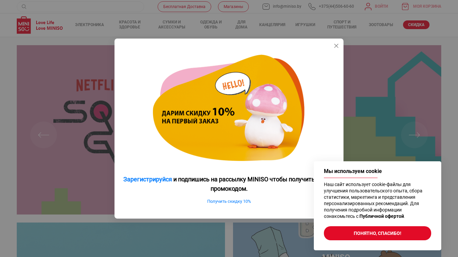458x257 pixels.
Task: Click the Бесплатная Доставка button
Action: (x=184, y=7)
